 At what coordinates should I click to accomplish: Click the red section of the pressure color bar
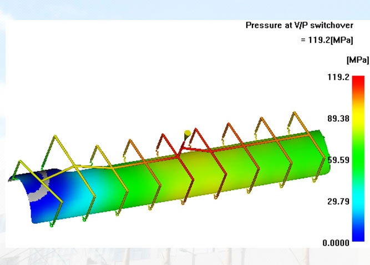[358, 83]
